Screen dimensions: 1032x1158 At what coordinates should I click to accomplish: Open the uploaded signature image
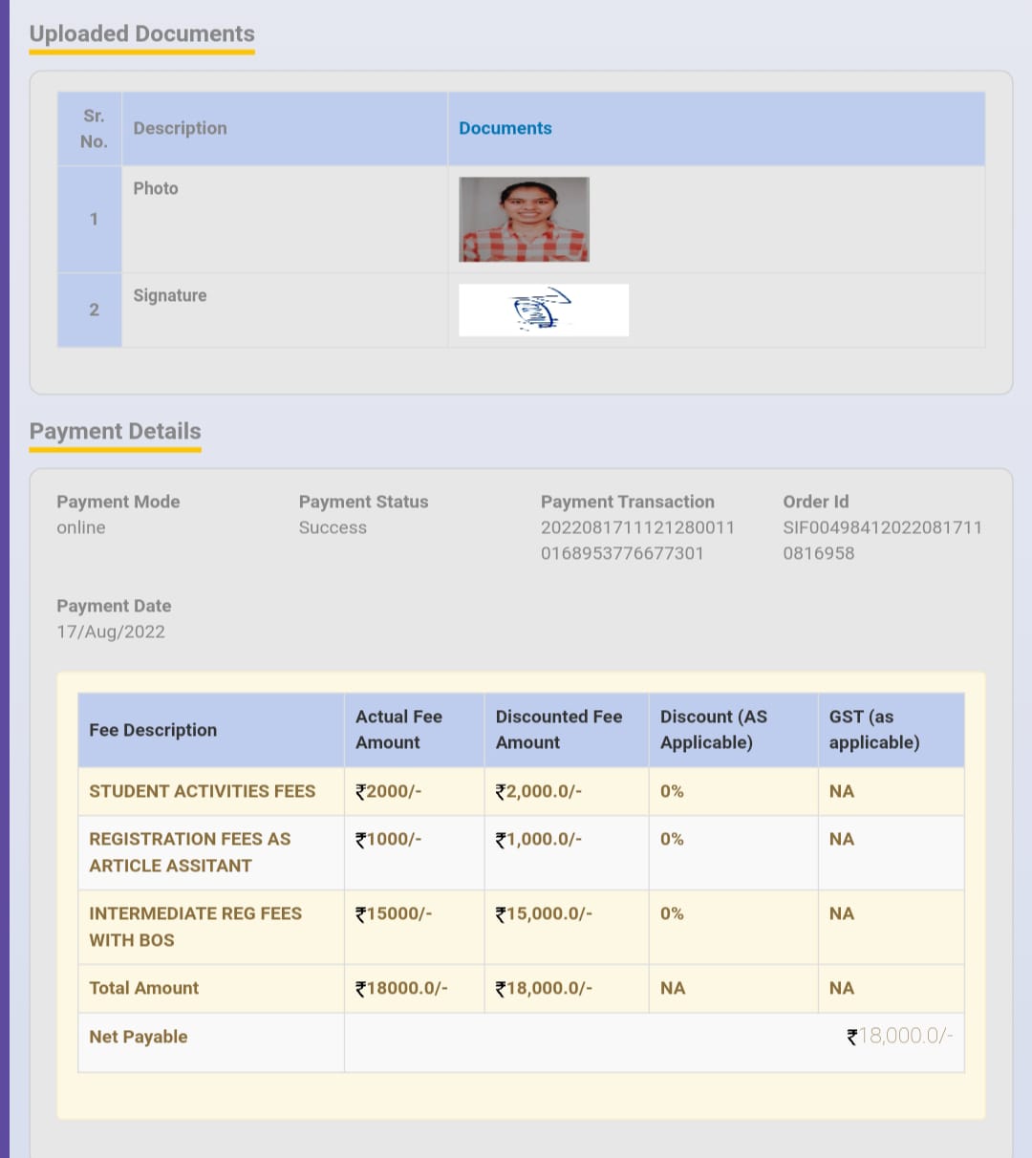[543, 310]
